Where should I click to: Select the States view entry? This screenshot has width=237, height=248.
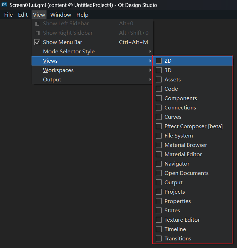tap(172, 211)
